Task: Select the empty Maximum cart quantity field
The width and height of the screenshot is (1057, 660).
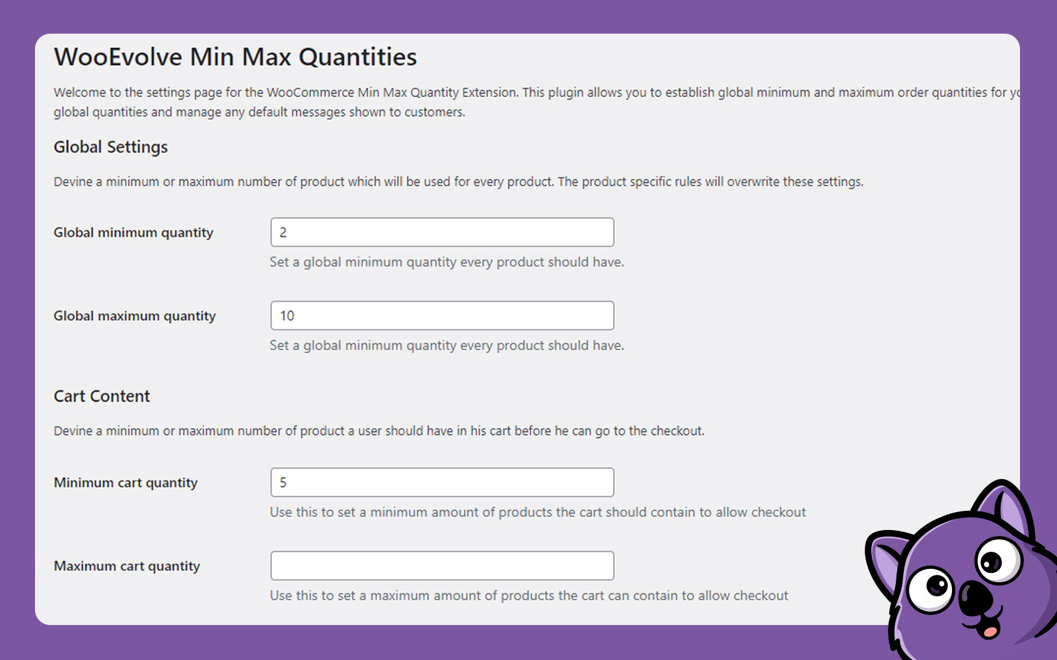Action: (442, 566)
